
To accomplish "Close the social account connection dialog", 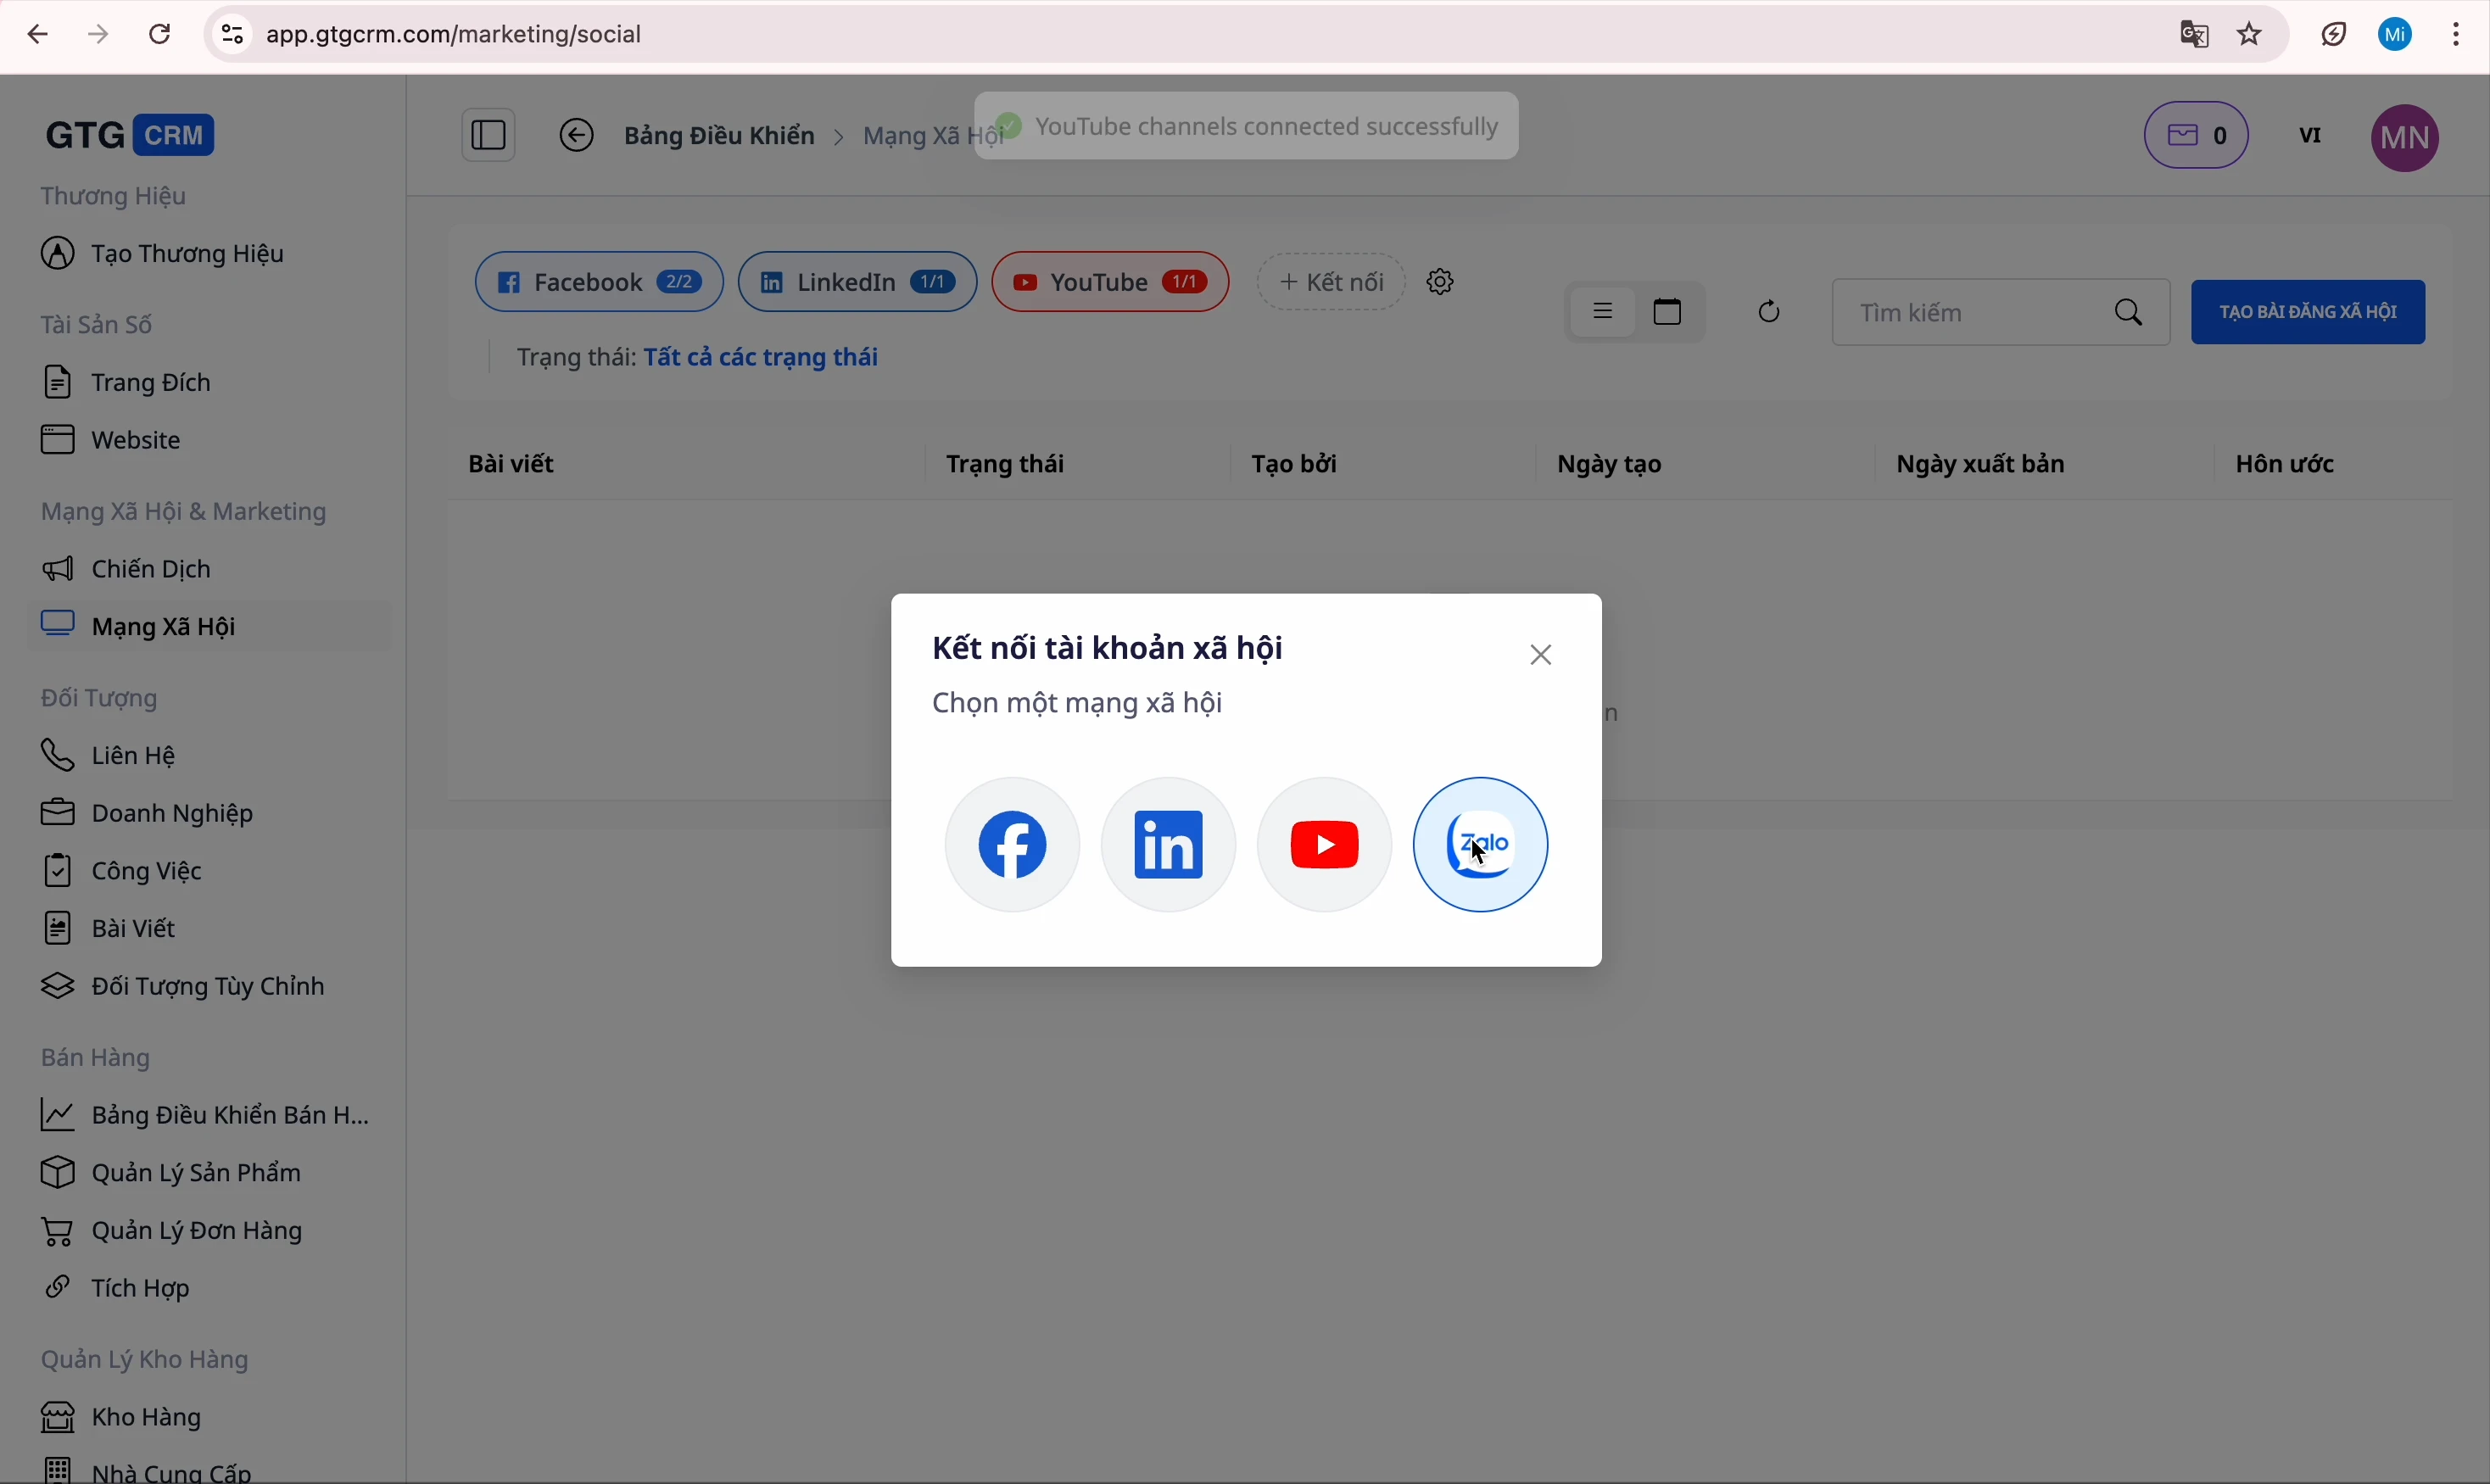I will [x=1540, y=654].
